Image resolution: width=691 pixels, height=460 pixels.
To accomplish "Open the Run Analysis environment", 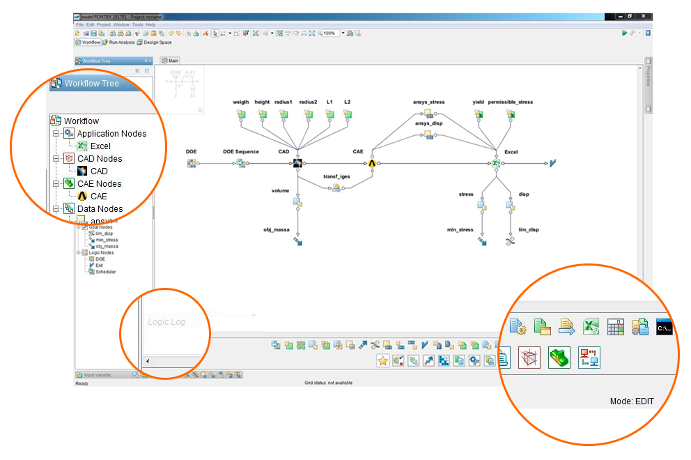I will (118, 43).
